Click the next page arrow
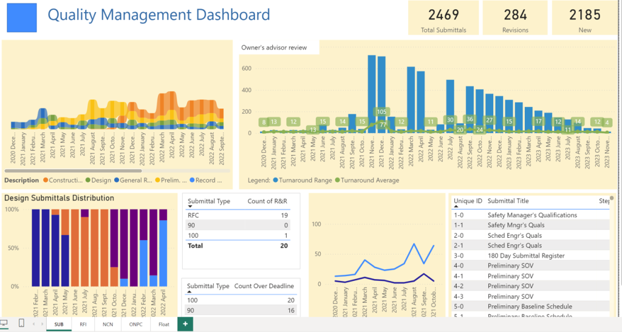Viewport: 622px width, 332px height. 41,325
